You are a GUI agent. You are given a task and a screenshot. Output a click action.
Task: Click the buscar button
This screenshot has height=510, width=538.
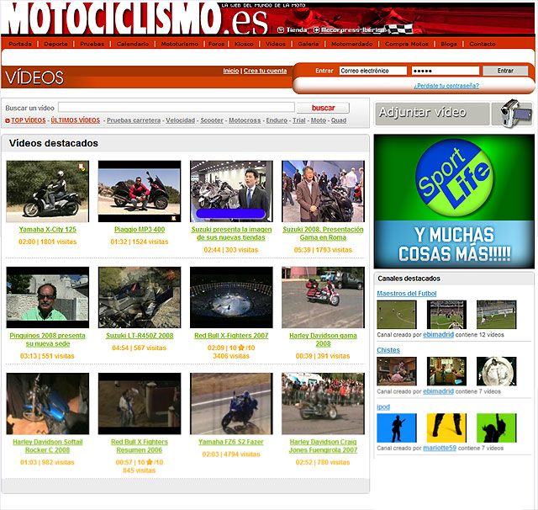pyautogui.click(x=323, y=108)
